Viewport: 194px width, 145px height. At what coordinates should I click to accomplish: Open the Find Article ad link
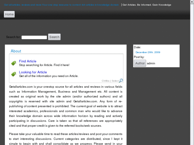[27, 61]
